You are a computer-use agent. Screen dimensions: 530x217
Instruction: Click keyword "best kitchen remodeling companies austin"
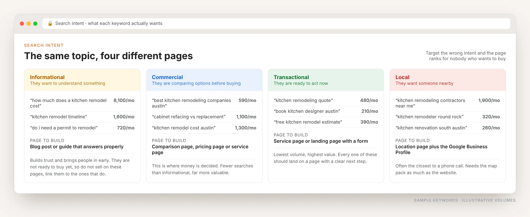click(191, 103)
